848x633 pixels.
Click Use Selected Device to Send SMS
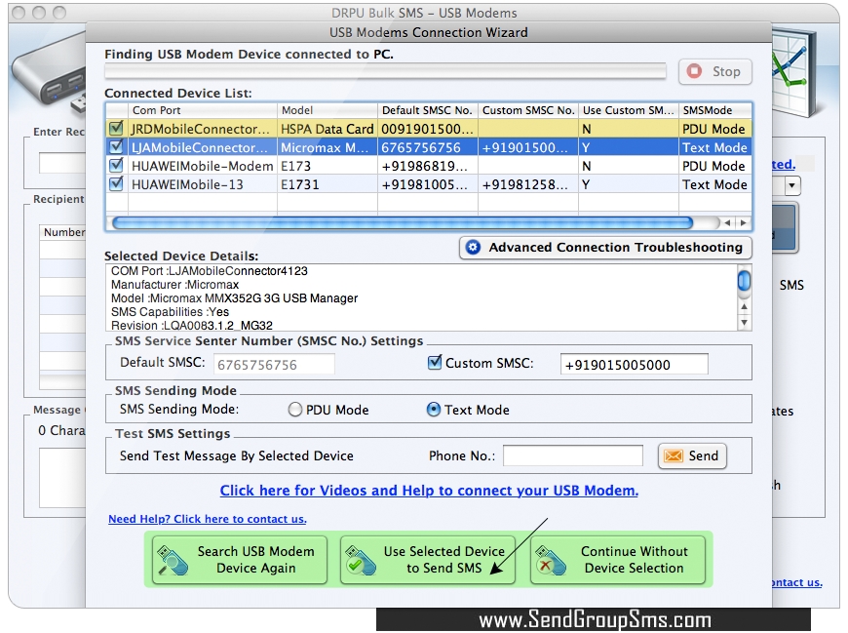428,560
